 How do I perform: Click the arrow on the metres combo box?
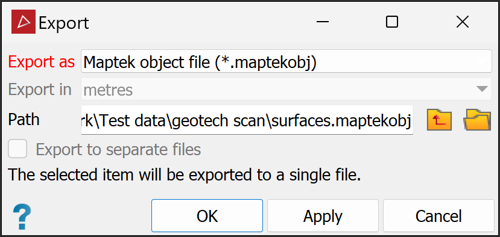[x=483, y=90]
